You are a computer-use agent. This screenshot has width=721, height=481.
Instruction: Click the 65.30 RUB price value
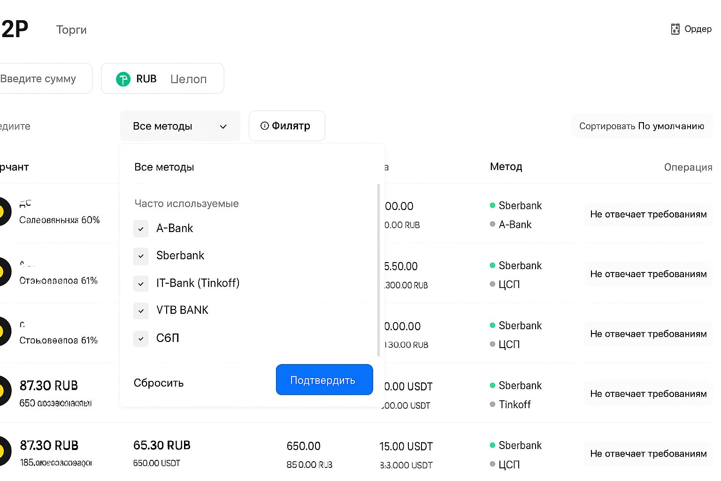point(162,445)
